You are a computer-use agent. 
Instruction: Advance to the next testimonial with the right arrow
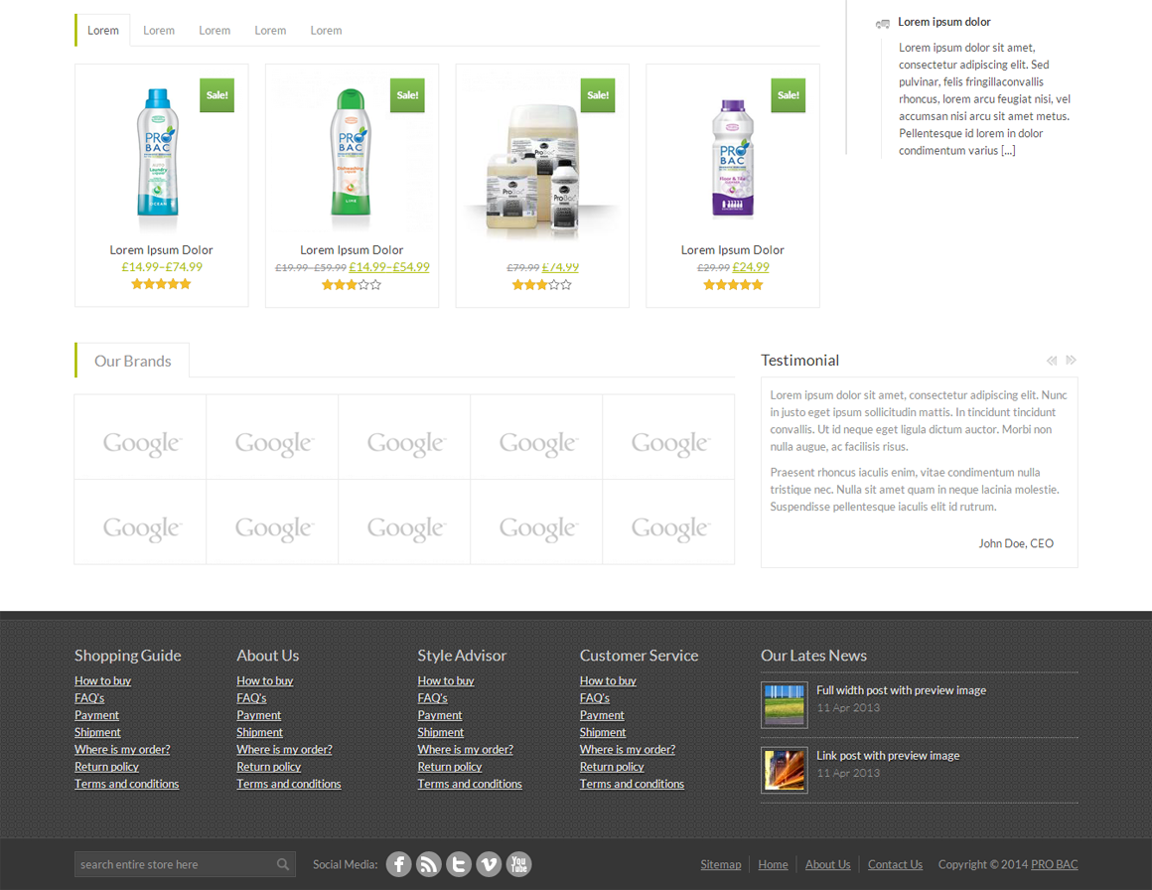[x=1071, y=360]
